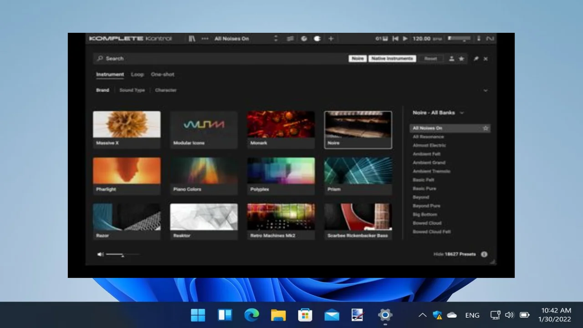583x328 pixels.
Task: Adjust the prehear volume slider
Action: pyautogui.click(x=123, y=254)
